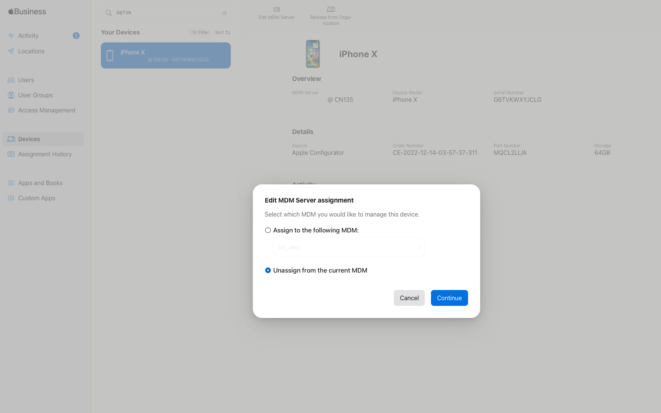
Task: Click the Edit MDM Server toolbar icon
Action: tap(276, 9)
